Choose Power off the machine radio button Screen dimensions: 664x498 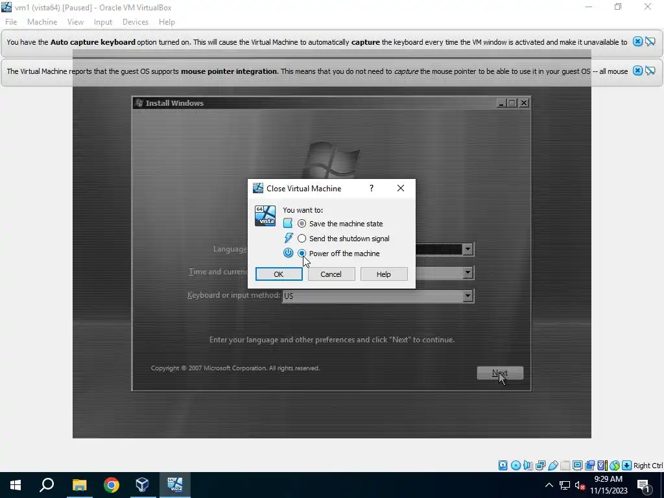302,254
